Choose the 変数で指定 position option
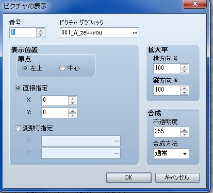 [x=18, y=128]
